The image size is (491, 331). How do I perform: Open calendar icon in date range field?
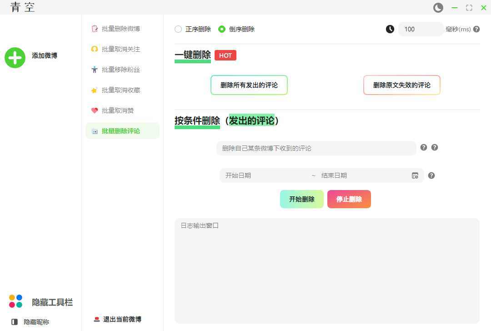pos(415,176)
